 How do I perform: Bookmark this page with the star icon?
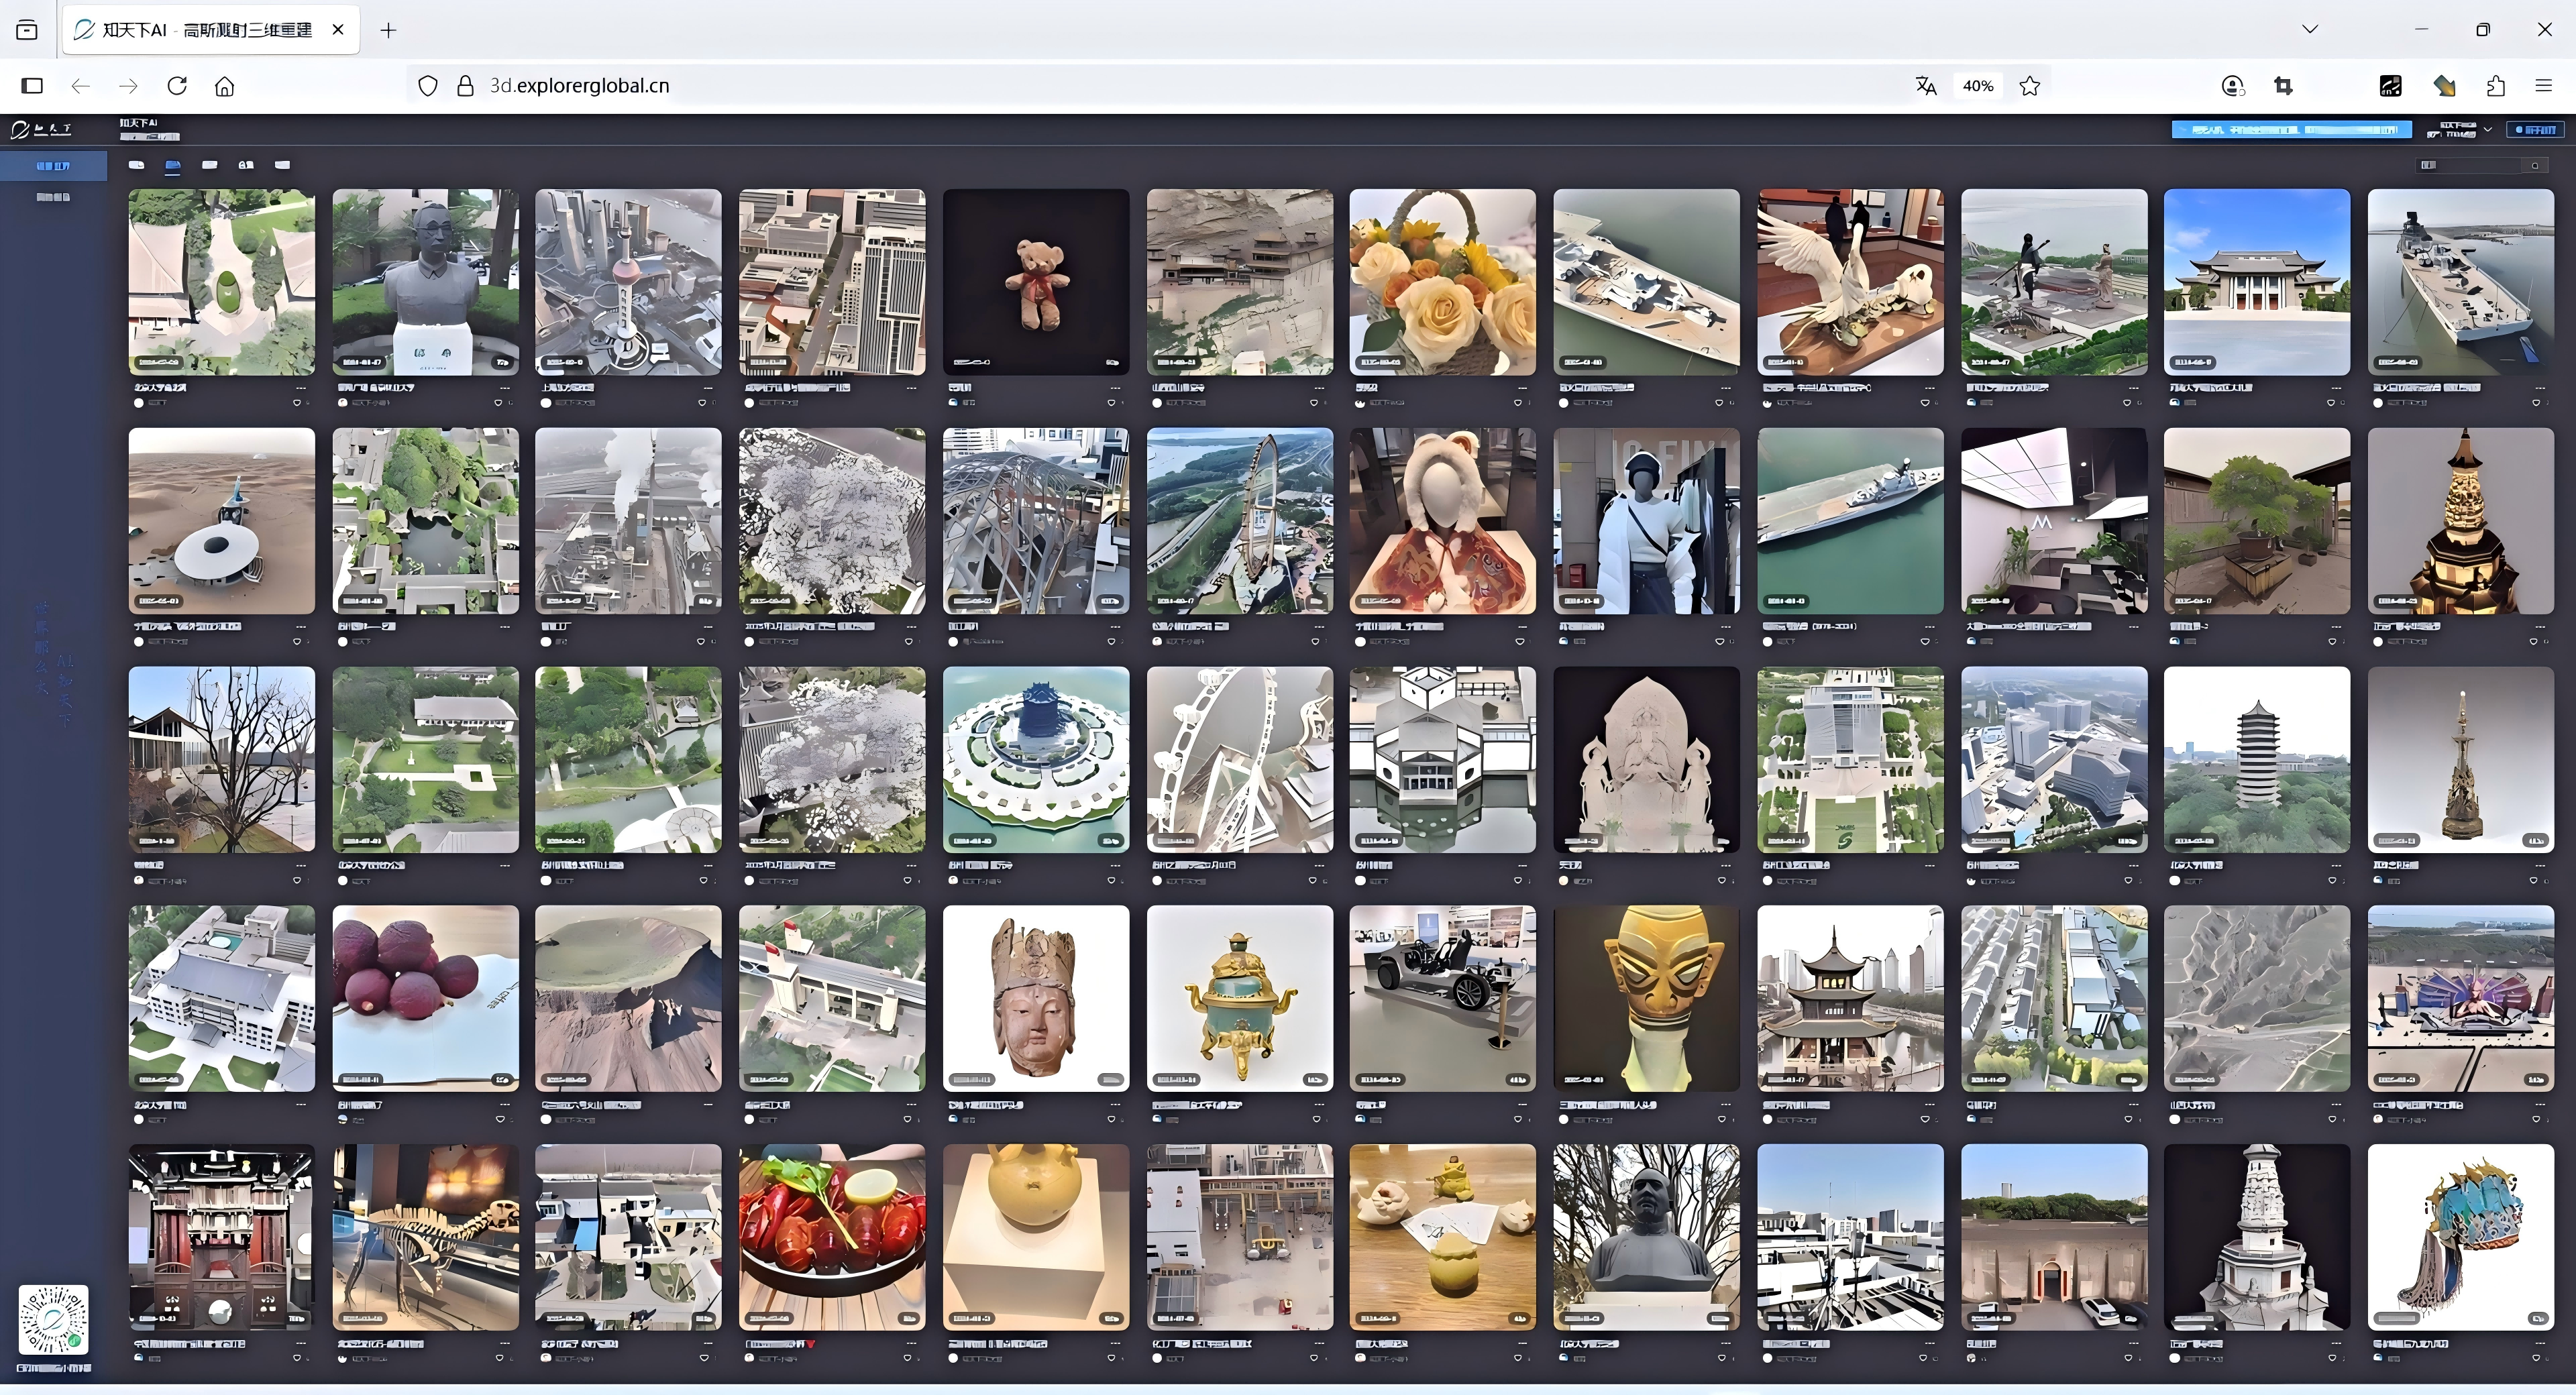pyautogui.click(x=2029, y=86)
